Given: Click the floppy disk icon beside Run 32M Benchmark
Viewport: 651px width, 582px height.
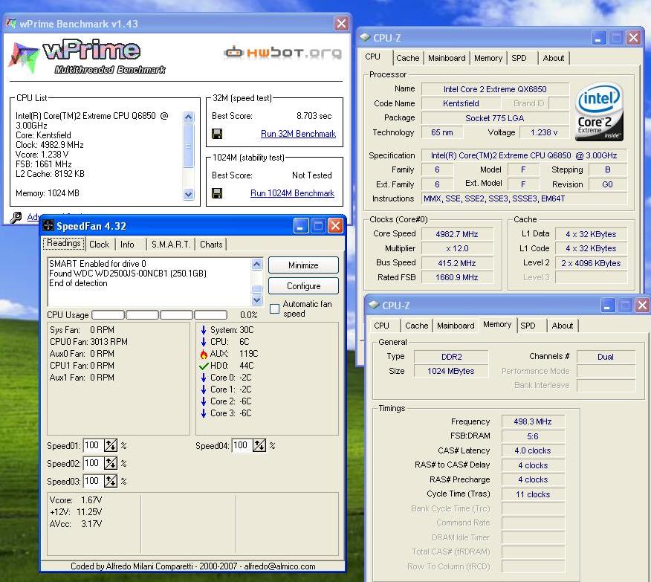Looking at the screenshot, I should (217, 134).
